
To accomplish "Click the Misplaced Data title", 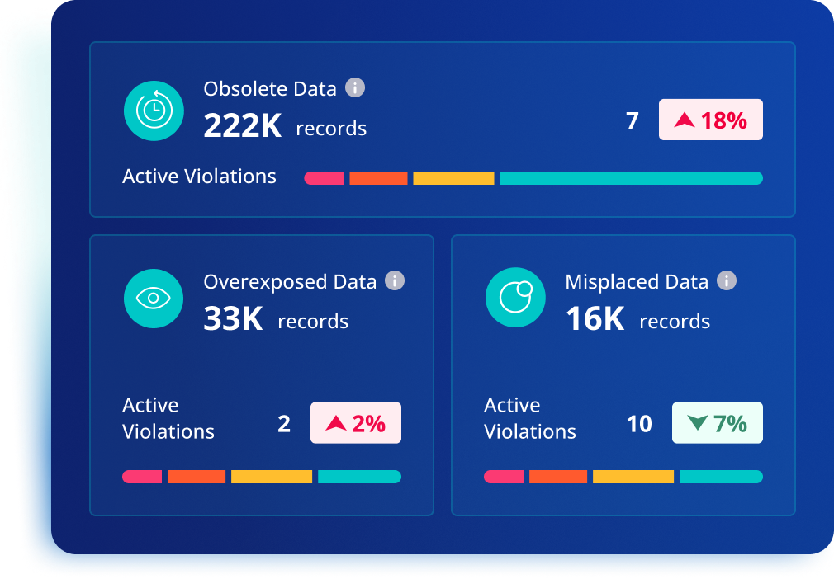I will click(637, 282).
